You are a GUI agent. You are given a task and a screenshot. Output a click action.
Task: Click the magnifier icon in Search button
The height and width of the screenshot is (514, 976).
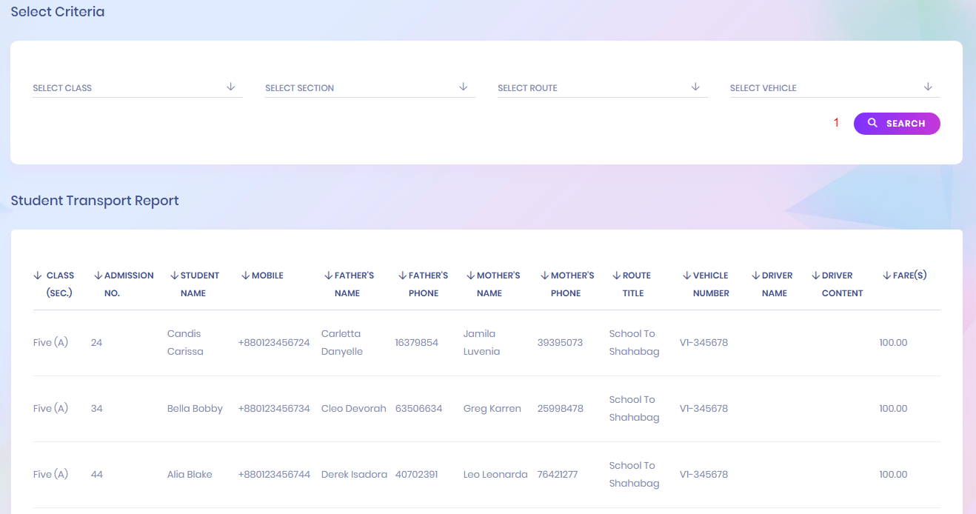(872, 123)
